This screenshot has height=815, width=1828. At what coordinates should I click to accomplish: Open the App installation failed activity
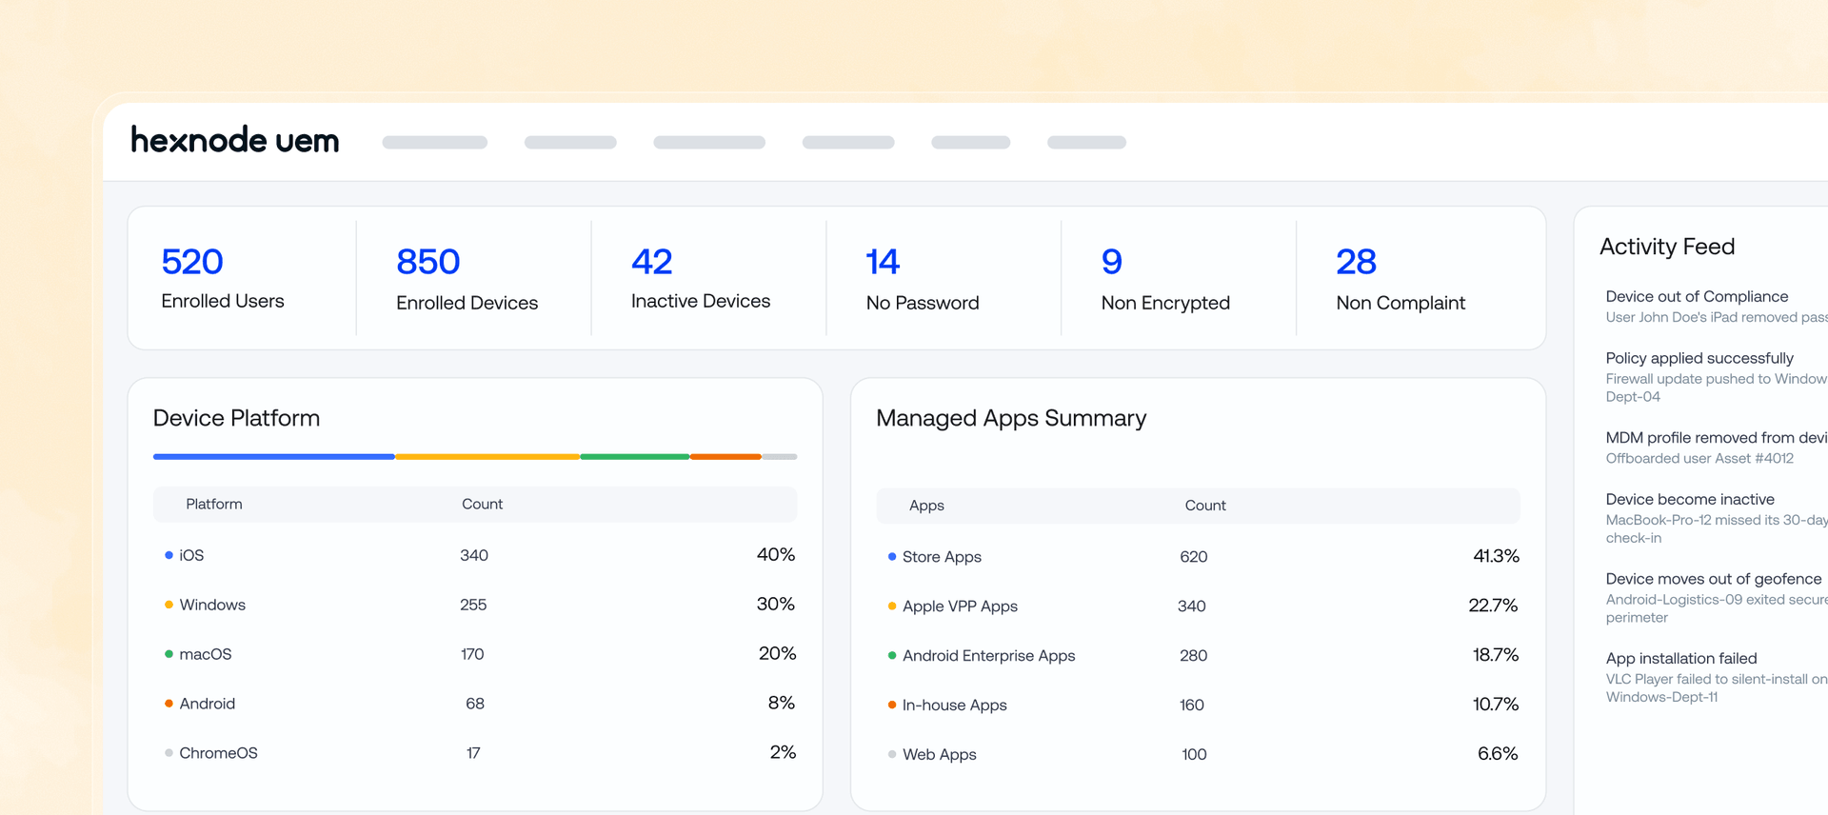point(1717,677)
